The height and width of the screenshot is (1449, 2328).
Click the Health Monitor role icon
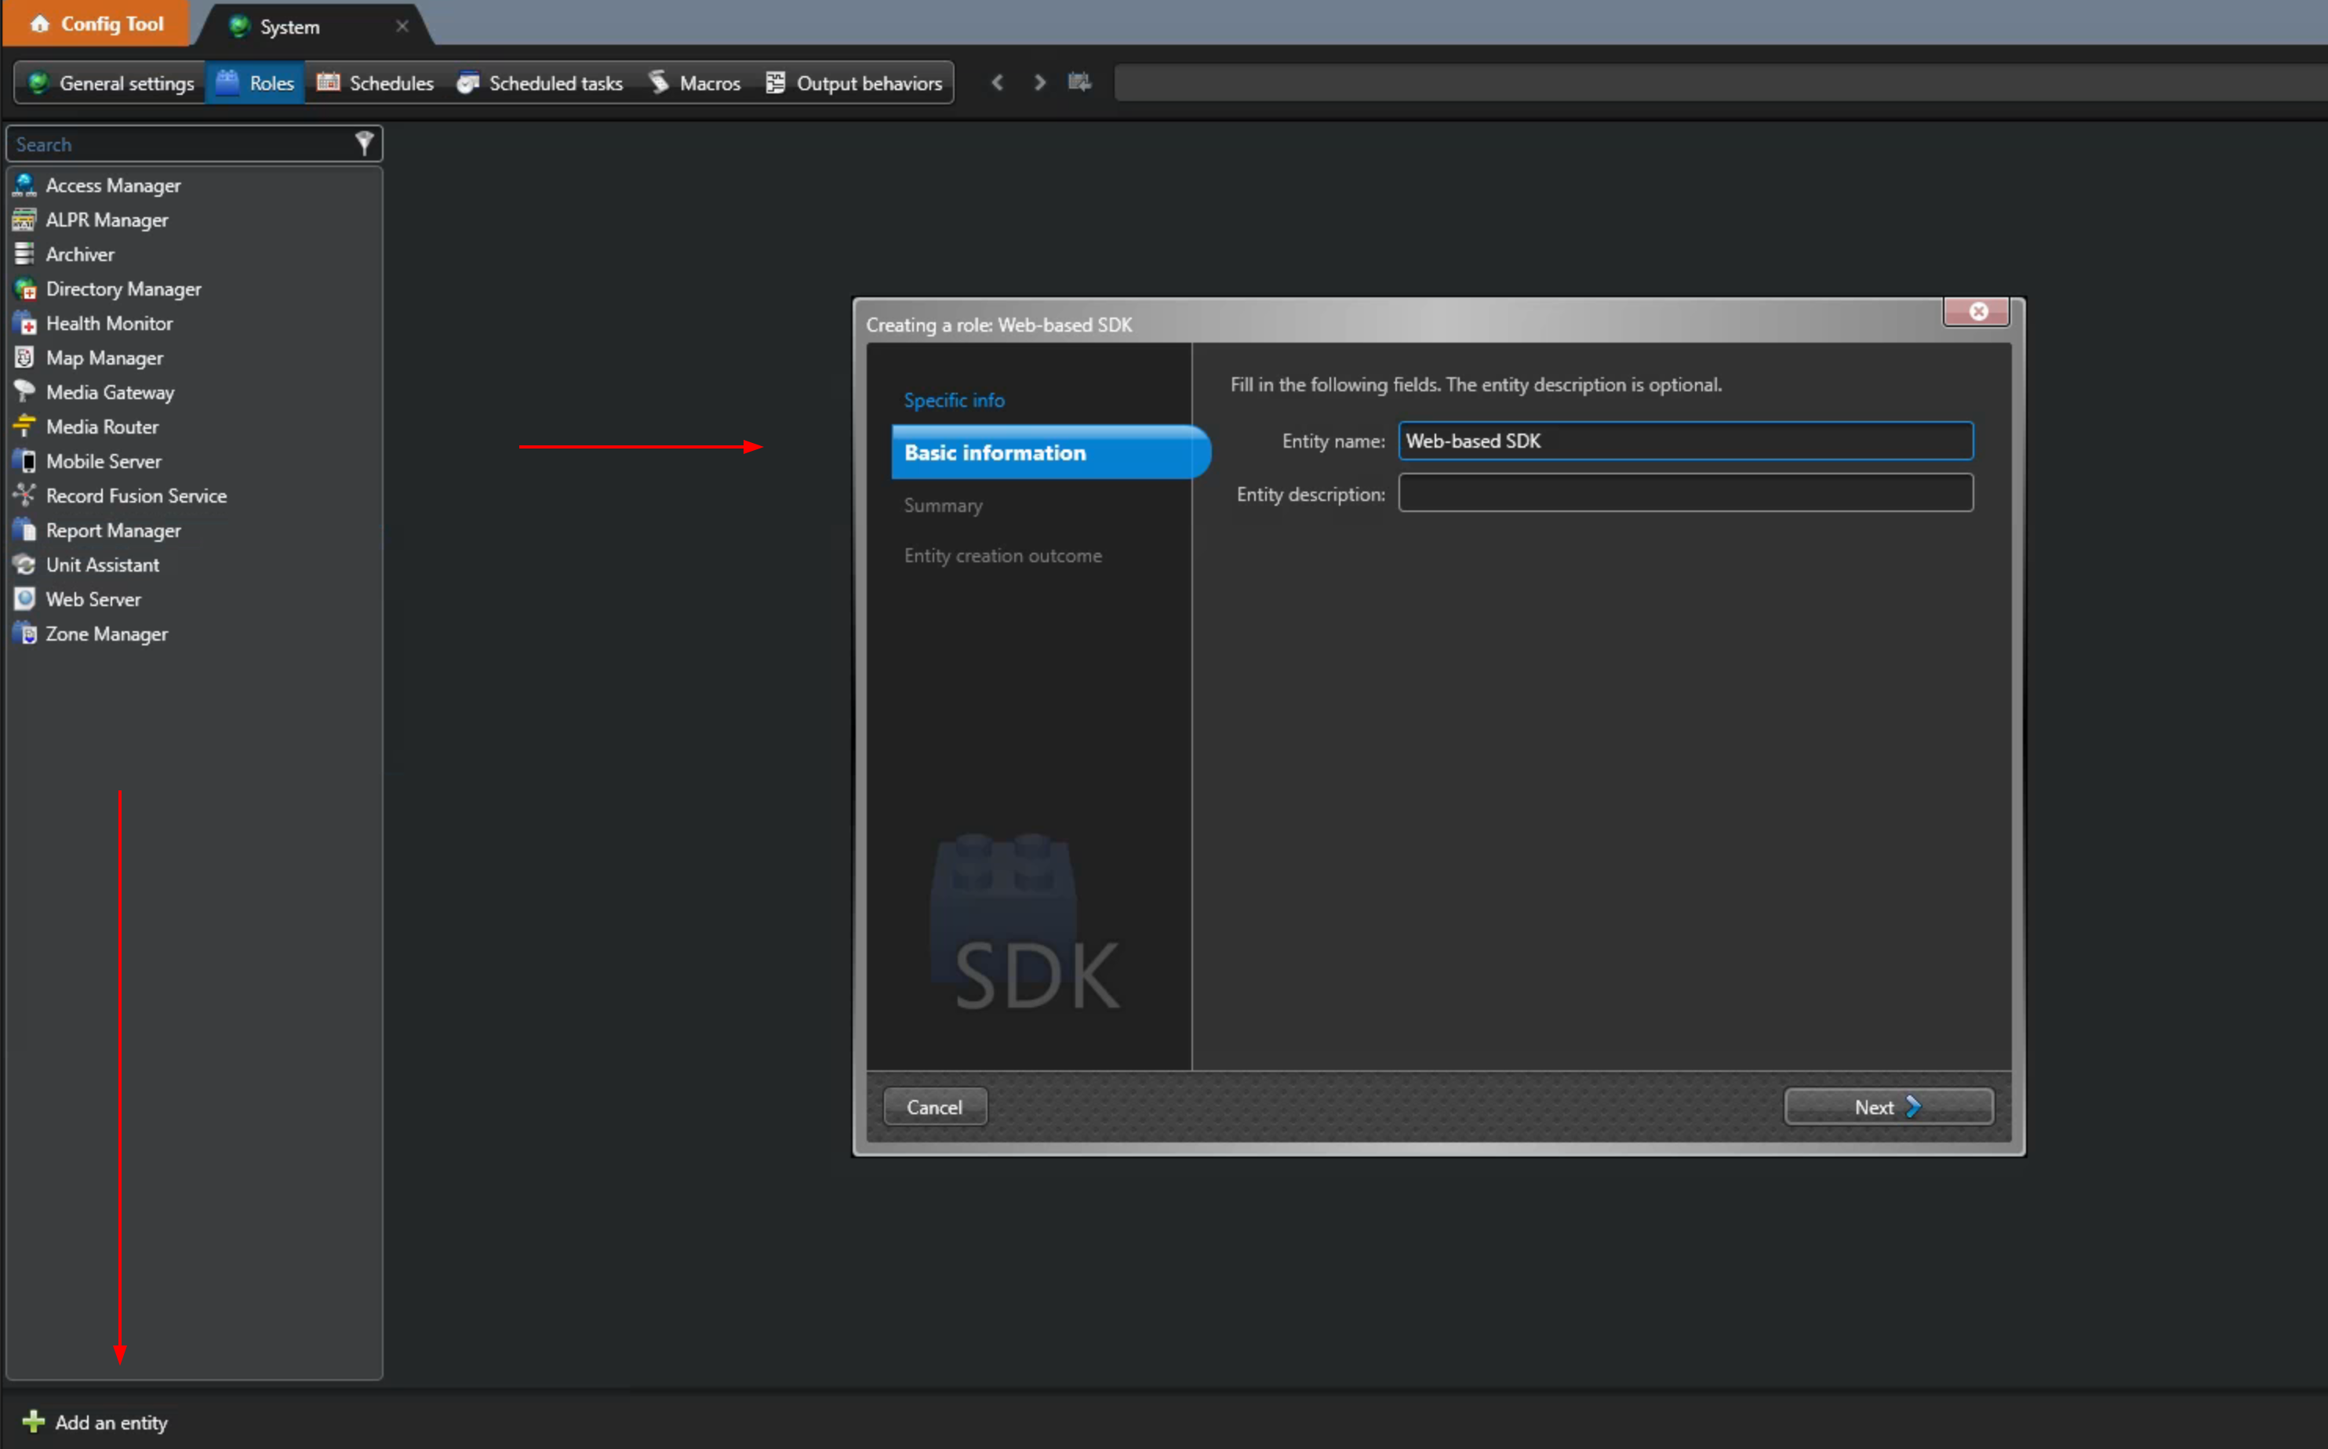coord(25,323)
